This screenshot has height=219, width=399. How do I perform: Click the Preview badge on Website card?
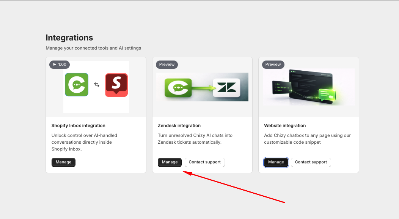point(273,64)
